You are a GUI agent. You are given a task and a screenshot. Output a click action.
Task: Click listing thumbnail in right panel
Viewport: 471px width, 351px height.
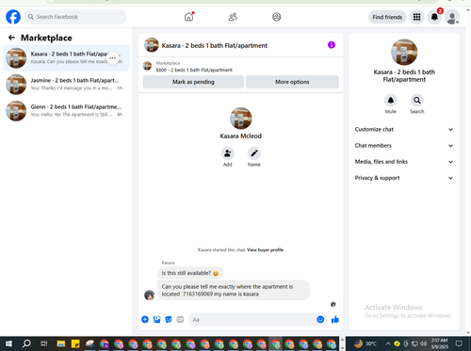[x=404, y=52]
